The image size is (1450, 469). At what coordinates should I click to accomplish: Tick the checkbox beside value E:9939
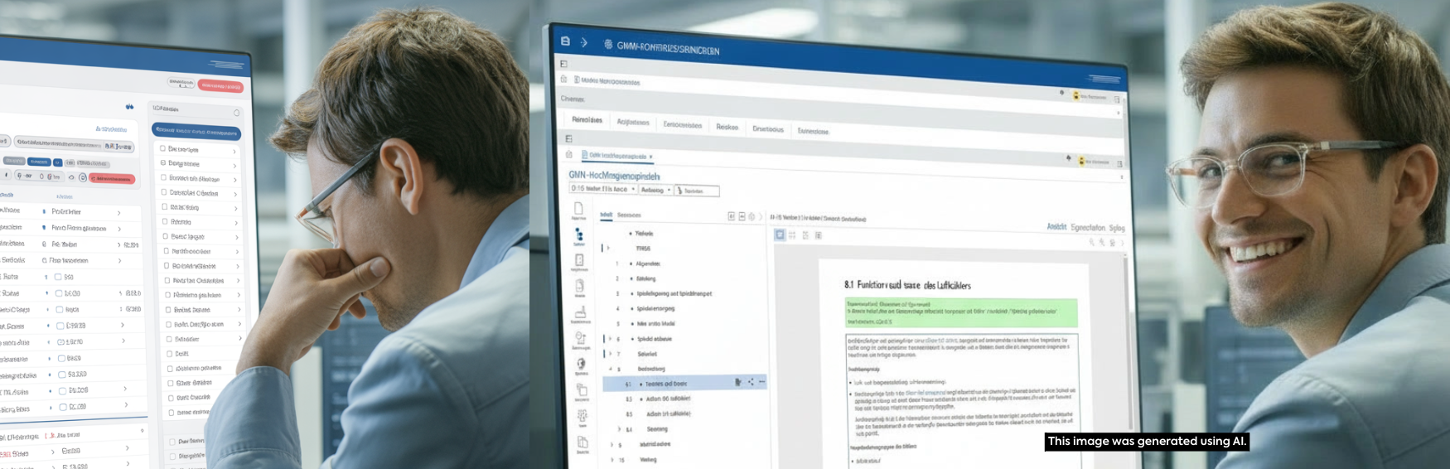click(x=60, y=326)
